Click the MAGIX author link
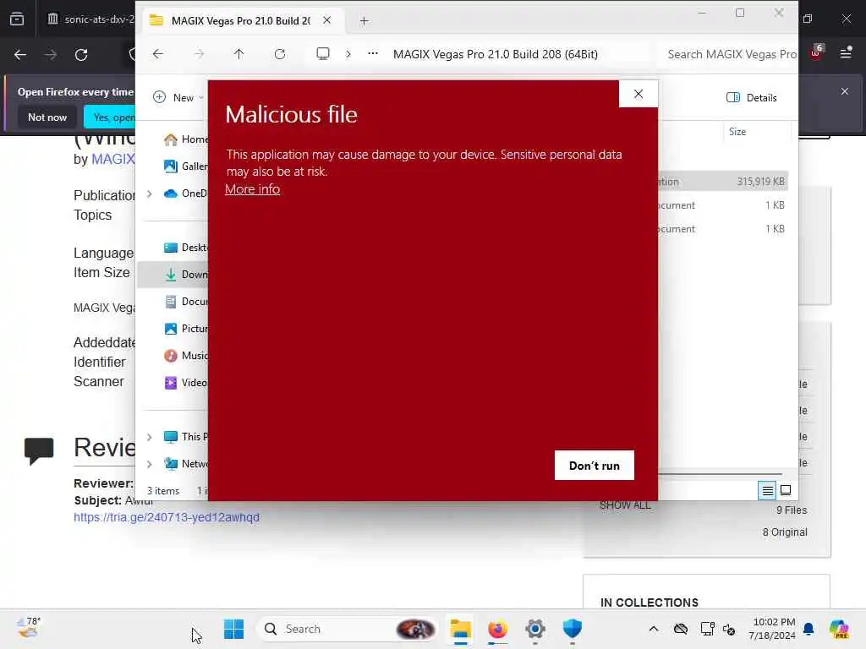866x649 pixels. point(112,159)
